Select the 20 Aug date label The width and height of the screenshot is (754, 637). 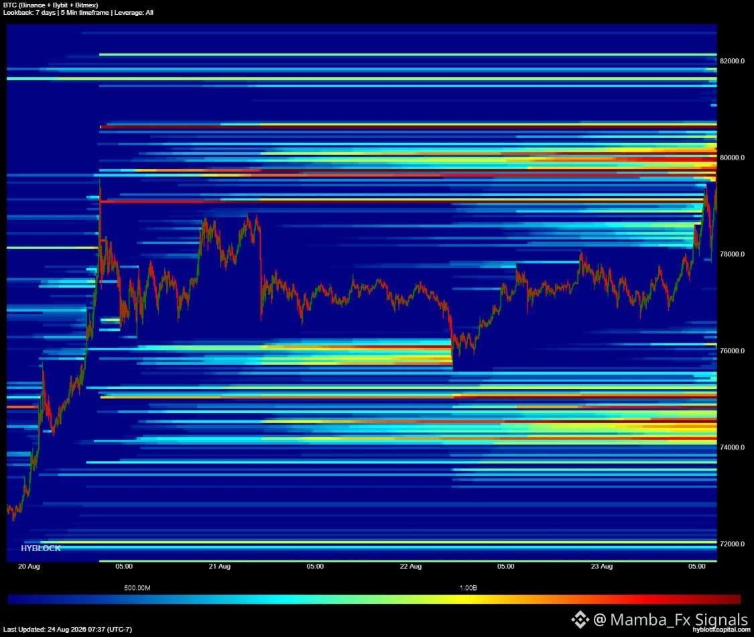click(x=29, y=567)
